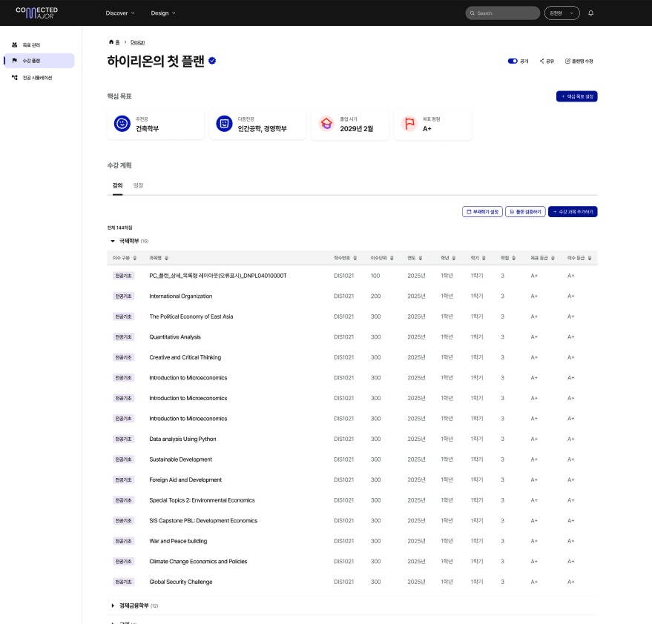Click the 공유 share icon
The height and width of the screenshot is (624, 652).
tap(541, 61)
